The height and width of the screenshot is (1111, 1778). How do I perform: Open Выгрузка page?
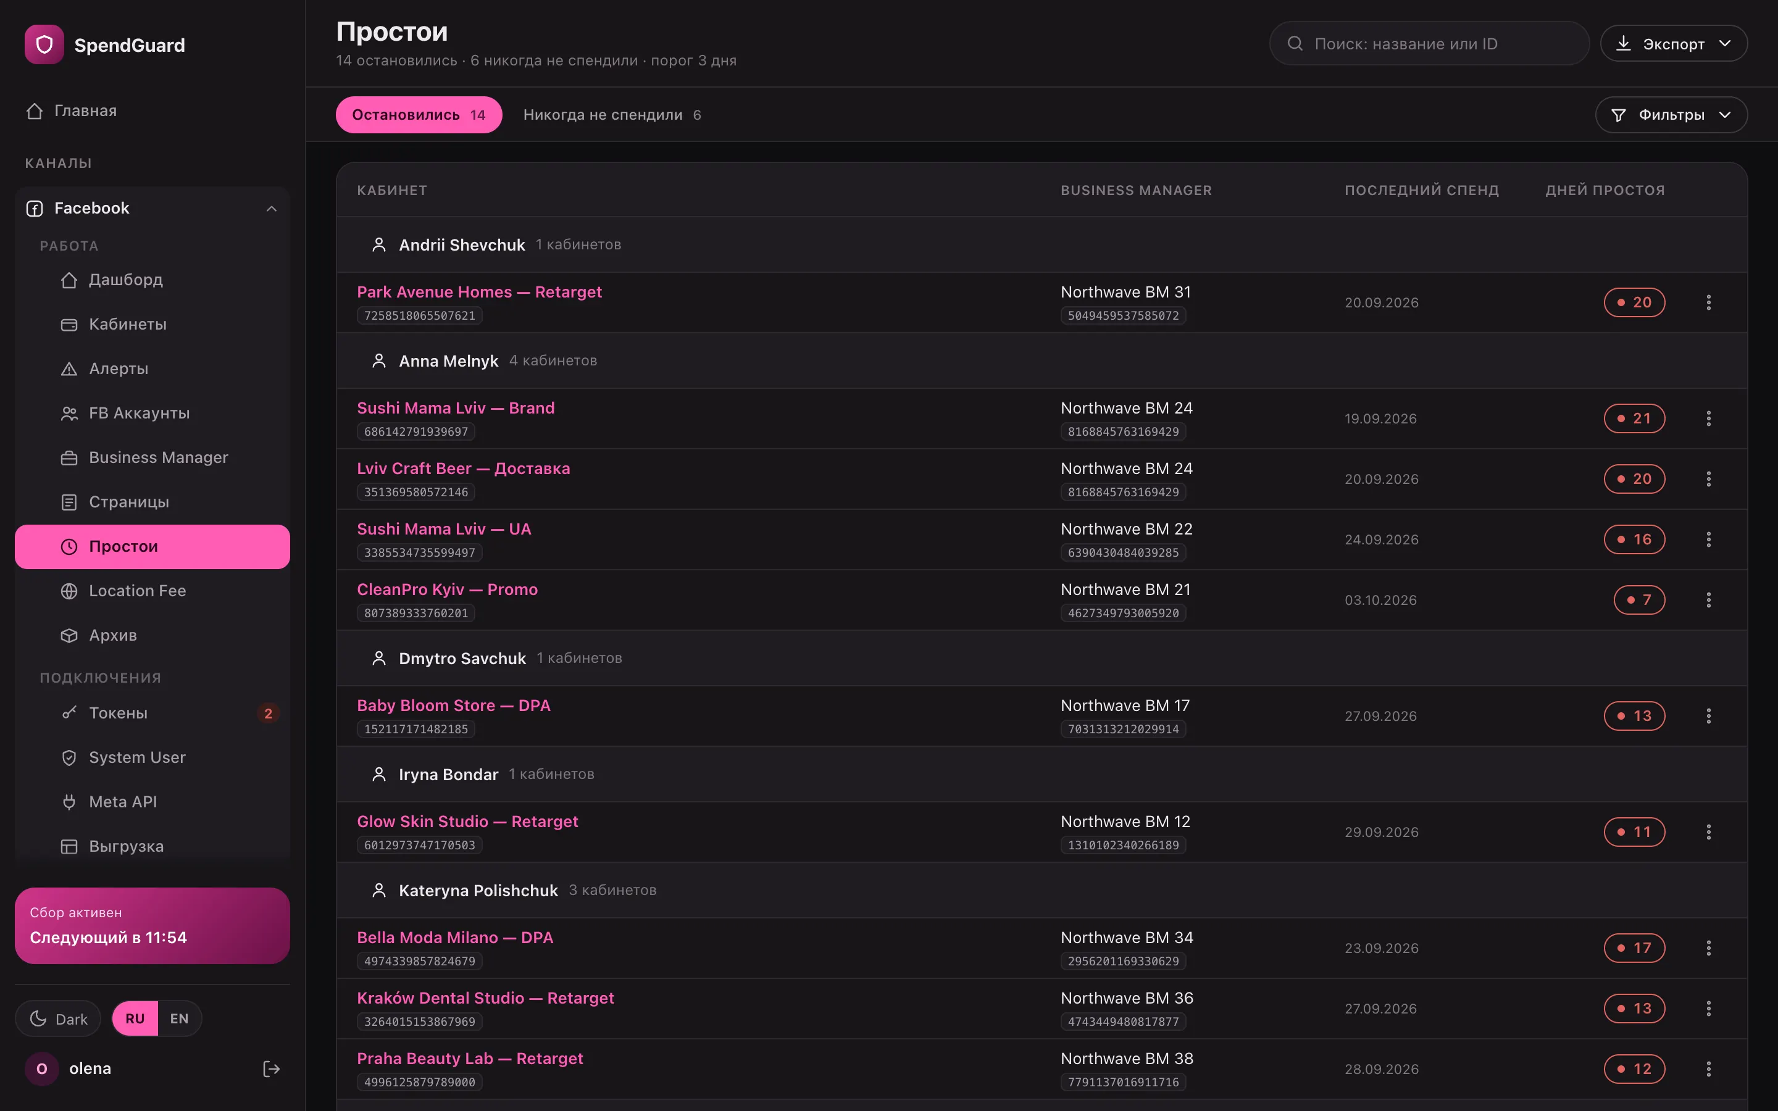pyautogui.click(x=152, y=846)
